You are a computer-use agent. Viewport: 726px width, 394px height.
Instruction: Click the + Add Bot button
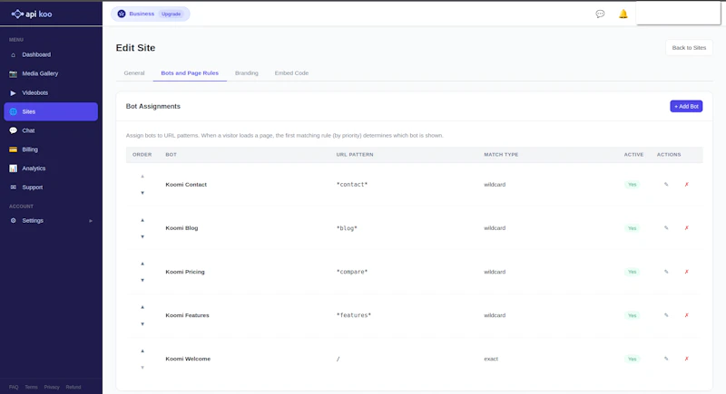[686, 106]
